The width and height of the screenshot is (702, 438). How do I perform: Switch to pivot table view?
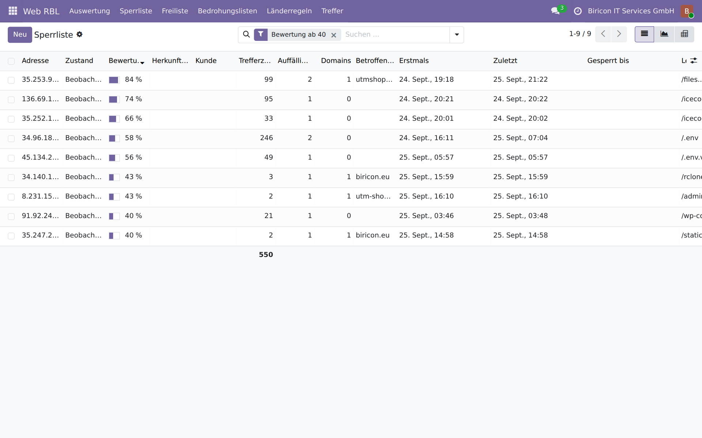684,34
